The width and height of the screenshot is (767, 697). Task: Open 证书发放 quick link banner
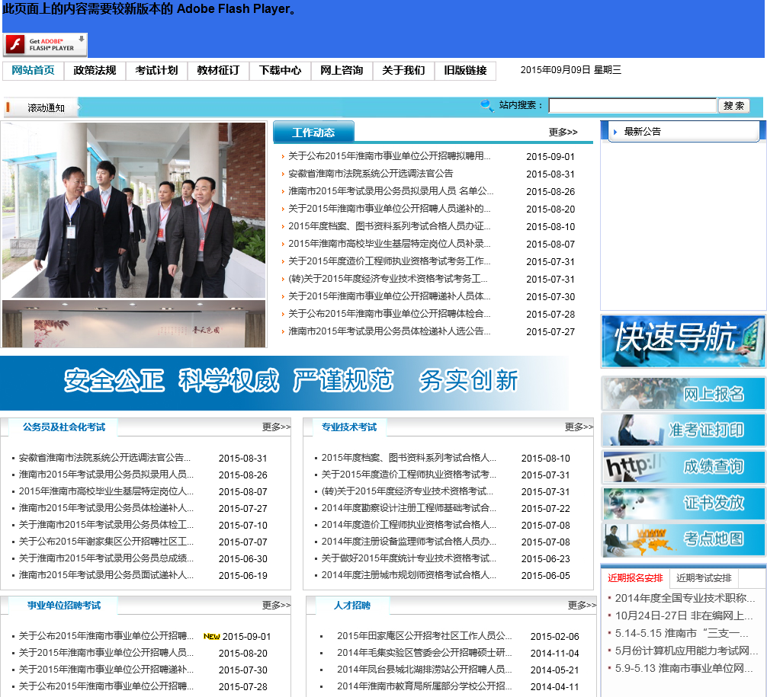(x=682, y=504)
